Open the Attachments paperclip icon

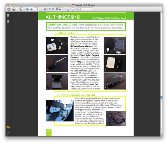coord(8,133)
